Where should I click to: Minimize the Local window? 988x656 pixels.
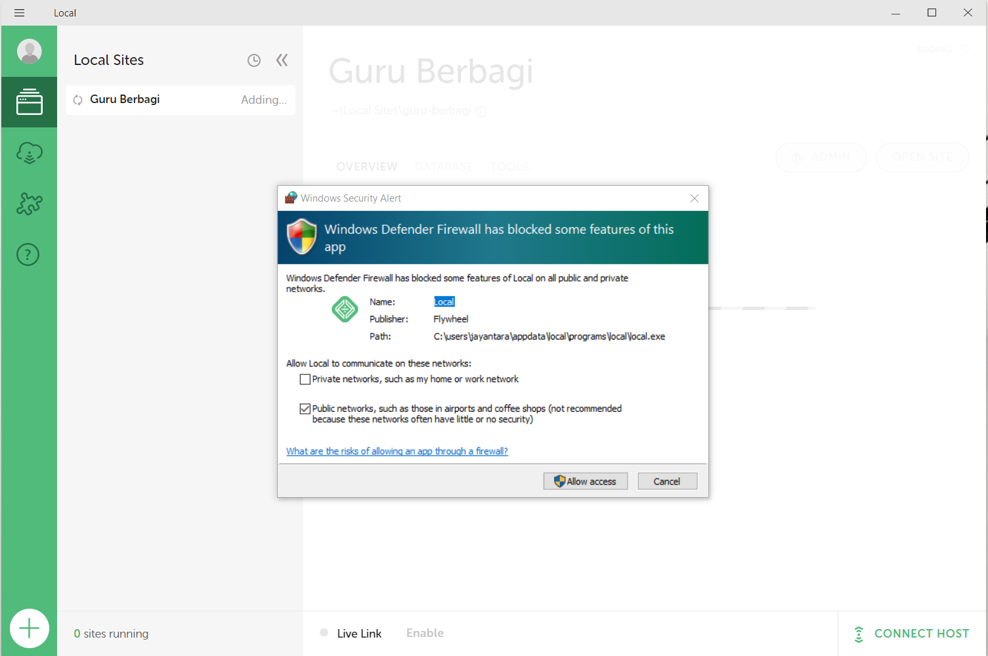pyautogui.click(x=895, y=12)
